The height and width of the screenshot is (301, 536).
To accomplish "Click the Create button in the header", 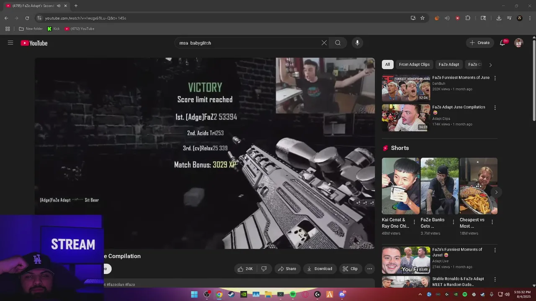I will coord(479,43).
